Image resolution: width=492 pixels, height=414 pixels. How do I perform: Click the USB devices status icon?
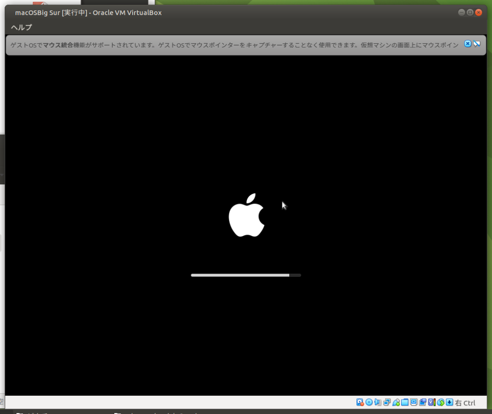pos(396,402)
